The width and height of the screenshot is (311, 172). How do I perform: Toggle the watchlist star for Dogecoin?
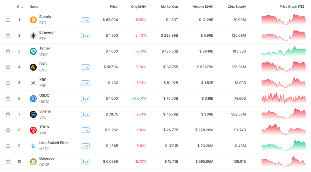8,162
